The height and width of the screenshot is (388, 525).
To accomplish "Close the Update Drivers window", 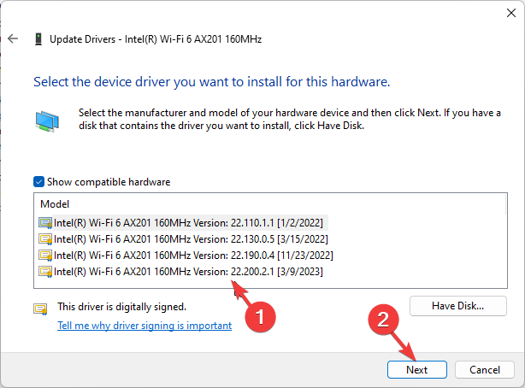I will point(511,13).
